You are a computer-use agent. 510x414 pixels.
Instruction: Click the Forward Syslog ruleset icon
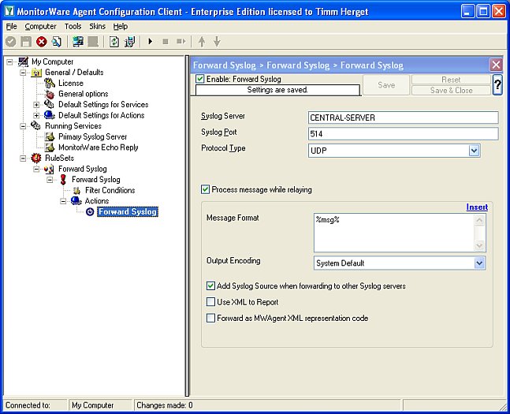[50, 169]
